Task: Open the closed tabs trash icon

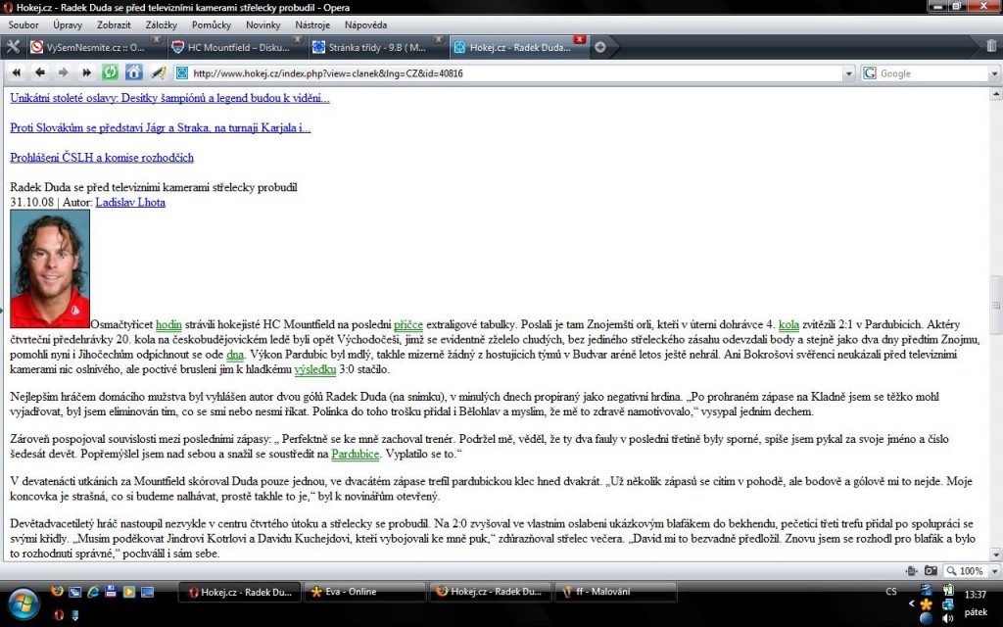Action: coord(991,46)
